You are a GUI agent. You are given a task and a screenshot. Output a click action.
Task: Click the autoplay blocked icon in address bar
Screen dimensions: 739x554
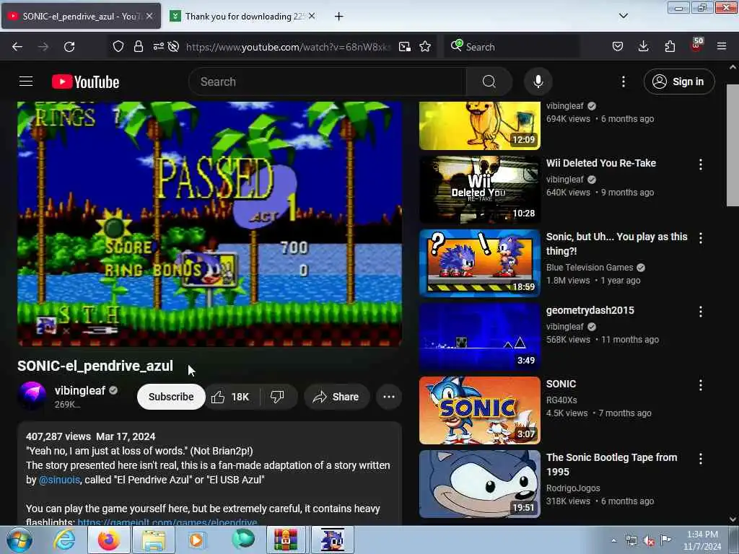click(173, 46)
